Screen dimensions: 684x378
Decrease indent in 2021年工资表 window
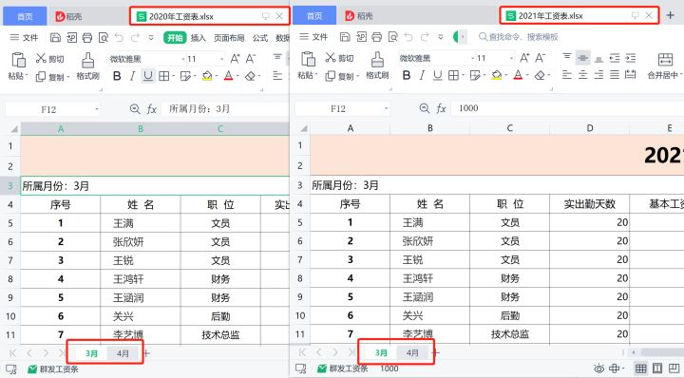[615, 58]
